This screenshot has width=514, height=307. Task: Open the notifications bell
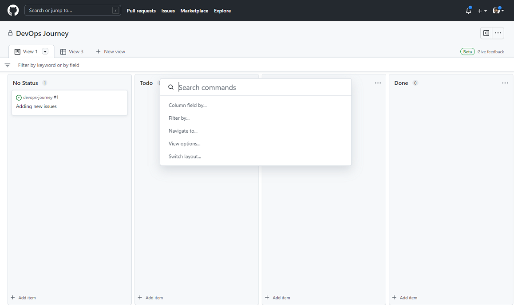click(x=468, y=11)
